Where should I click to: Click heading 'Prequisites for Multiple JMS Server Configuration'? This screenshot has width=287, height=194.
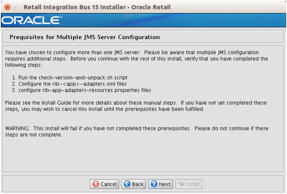(85, 37)
